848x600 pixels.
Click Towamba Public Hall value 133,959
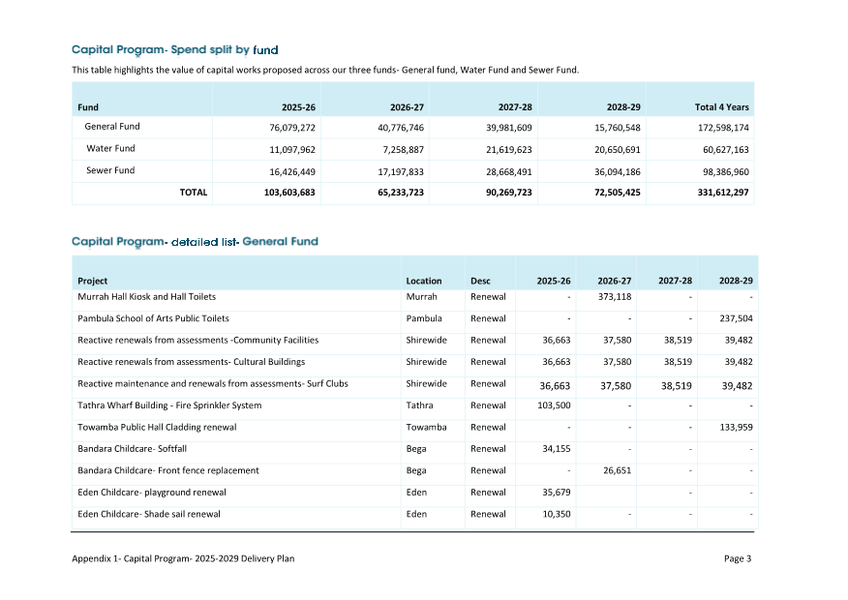point(736,427)
